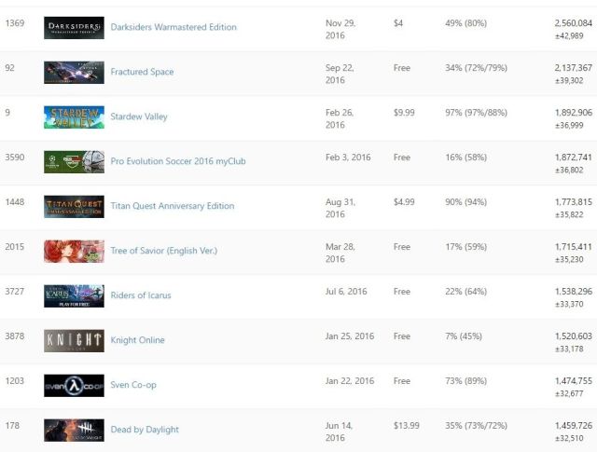The height and width of the screenshot is (452, 597).
Task: Follow the Fractured Space title link
Action: coord(142,73)
